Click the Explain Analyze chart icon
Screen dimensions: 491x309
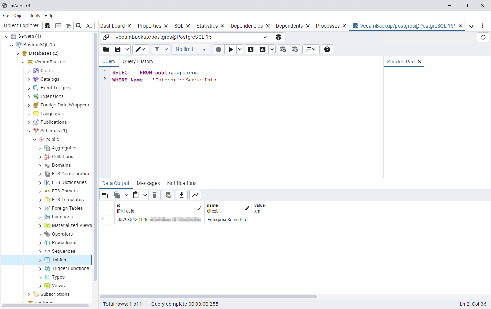(x=263, y=49)
